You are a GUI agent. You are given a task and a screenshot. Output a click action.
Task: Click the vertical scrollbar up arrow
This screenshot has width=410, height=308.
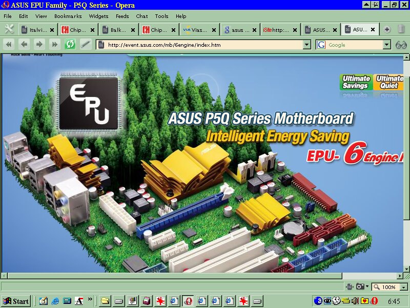[x=406, y=57]
